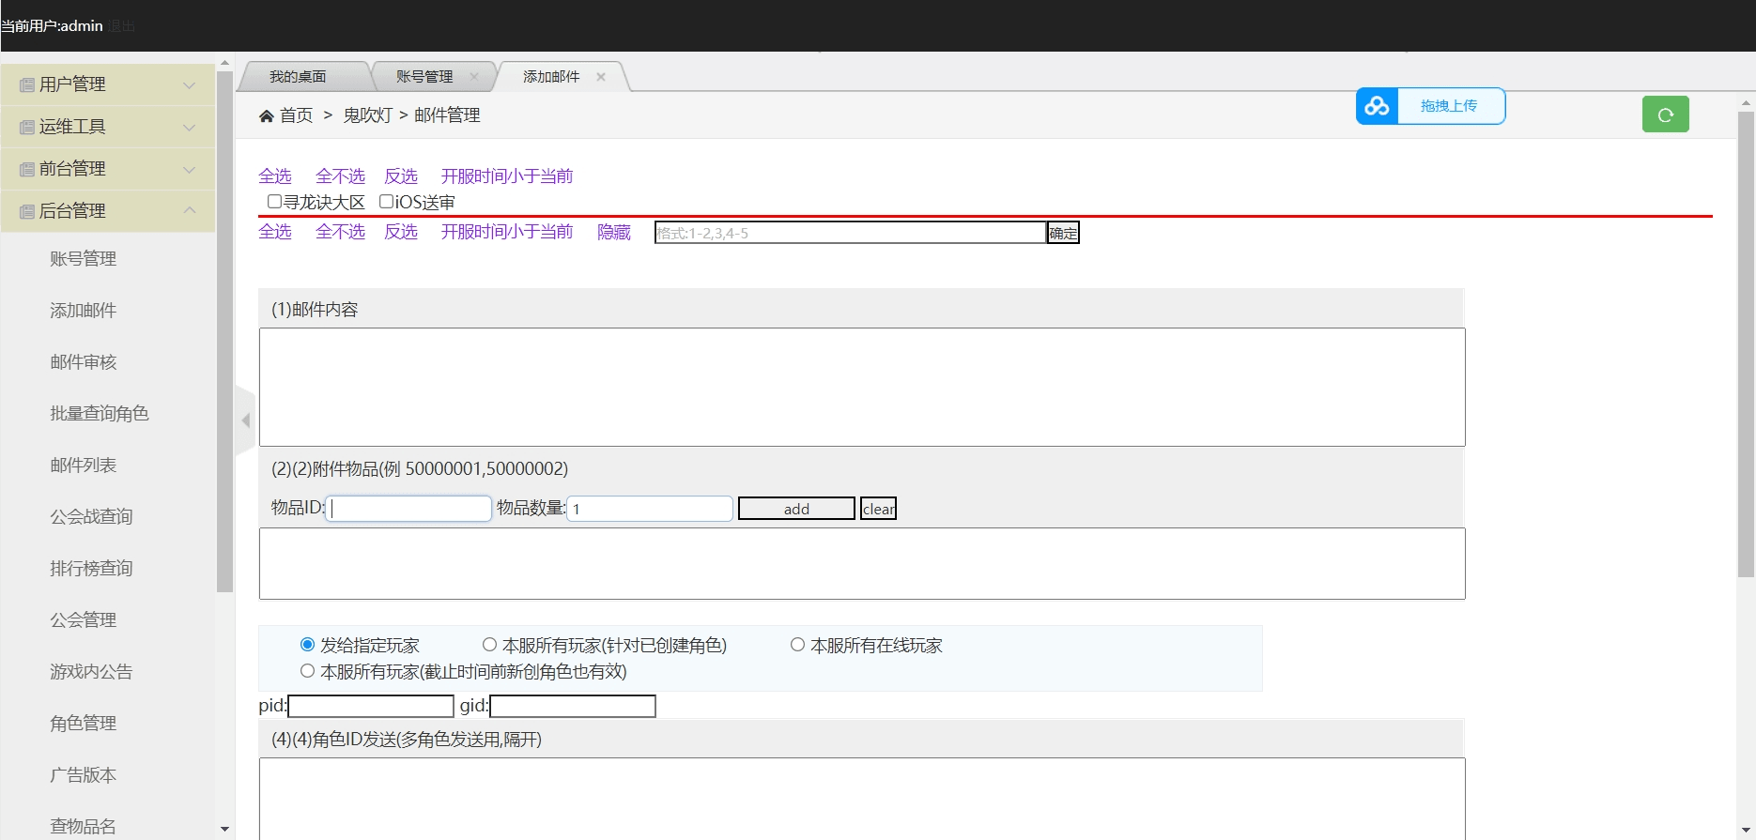This screenshot has height=840, width=1756.
Task: Select 本服所有玩家(截止时间前新创角色也有效) radio option
Action: (x=307, y=671)
